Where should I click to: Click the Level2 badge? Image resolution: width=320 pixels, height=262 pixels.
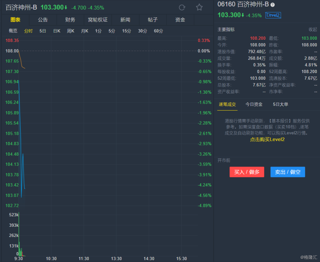click(x=273, y=15)
